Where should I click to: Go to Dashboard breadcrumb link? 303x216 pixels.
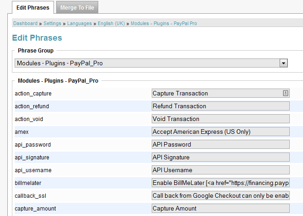click(x=25, y=23)
